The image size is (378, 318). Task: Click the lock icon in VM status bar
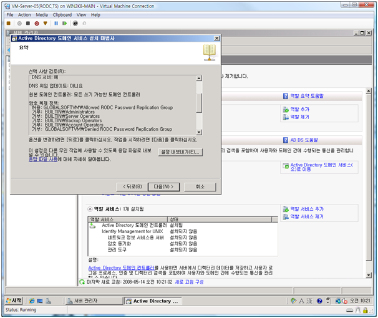pyautogui.click(x=366, y=310)
